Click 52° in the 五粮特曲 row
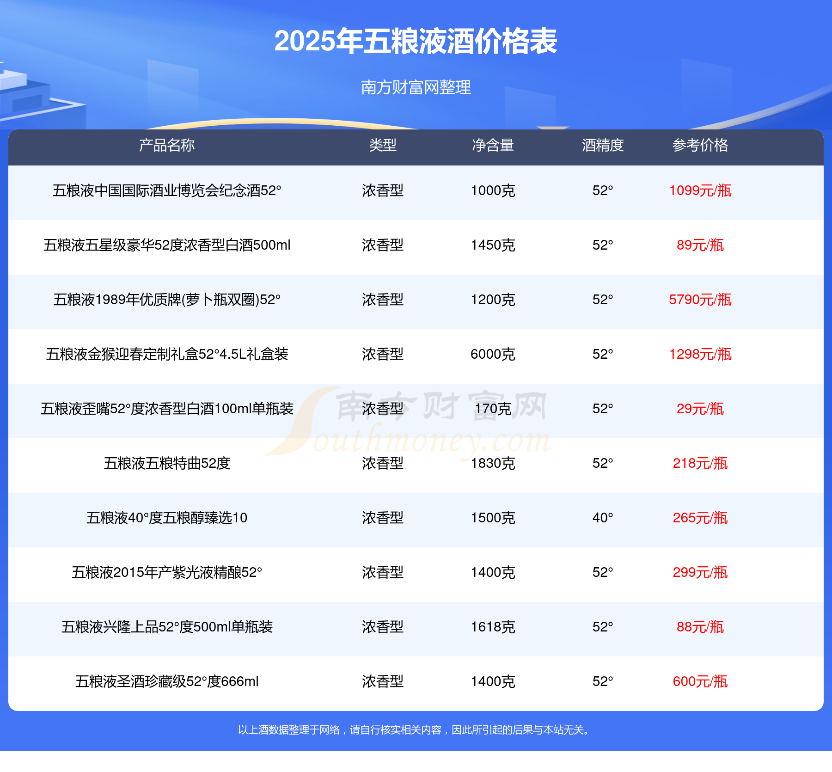This screenshot has width=832, height=772. pos(603,463)
